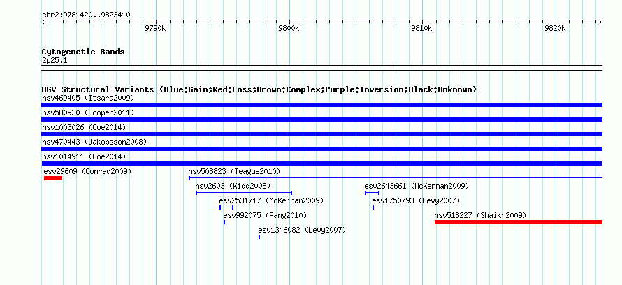Click the esv2531717 short blue glyph

pos(226,207)
